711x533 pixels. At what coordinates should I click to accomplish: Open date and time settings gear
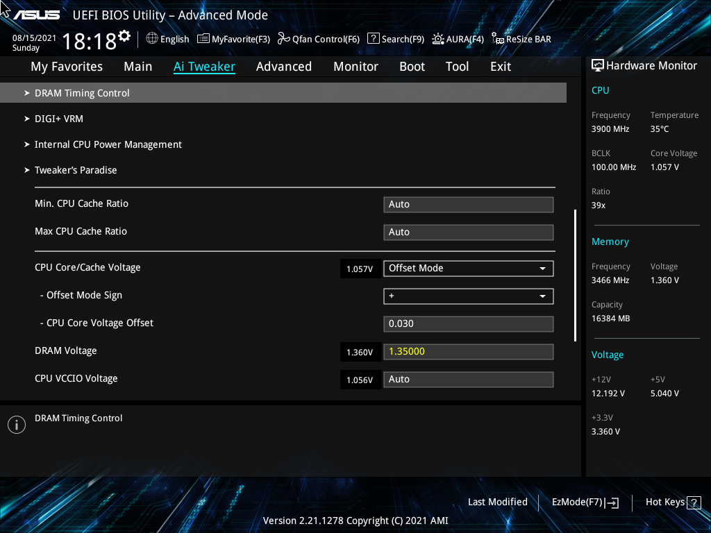point(124,35)
